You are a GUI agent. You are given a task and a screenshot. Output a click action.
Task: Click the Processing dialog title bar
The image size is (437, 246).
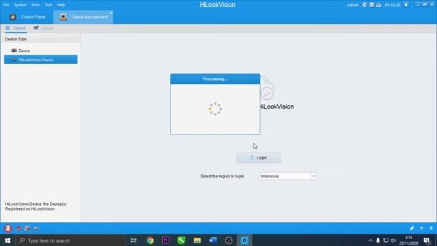215,79
